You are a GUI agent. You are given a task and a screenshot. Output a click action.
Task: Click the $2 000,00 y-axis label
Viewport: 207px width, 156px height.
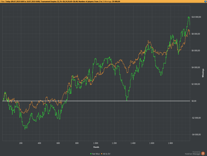point(196,84)
